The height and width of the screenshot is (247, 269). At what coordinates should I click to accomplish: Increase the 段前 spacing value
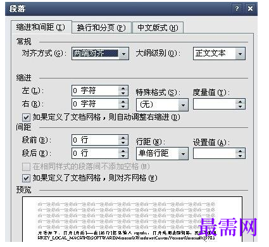(x=123, y=137)
